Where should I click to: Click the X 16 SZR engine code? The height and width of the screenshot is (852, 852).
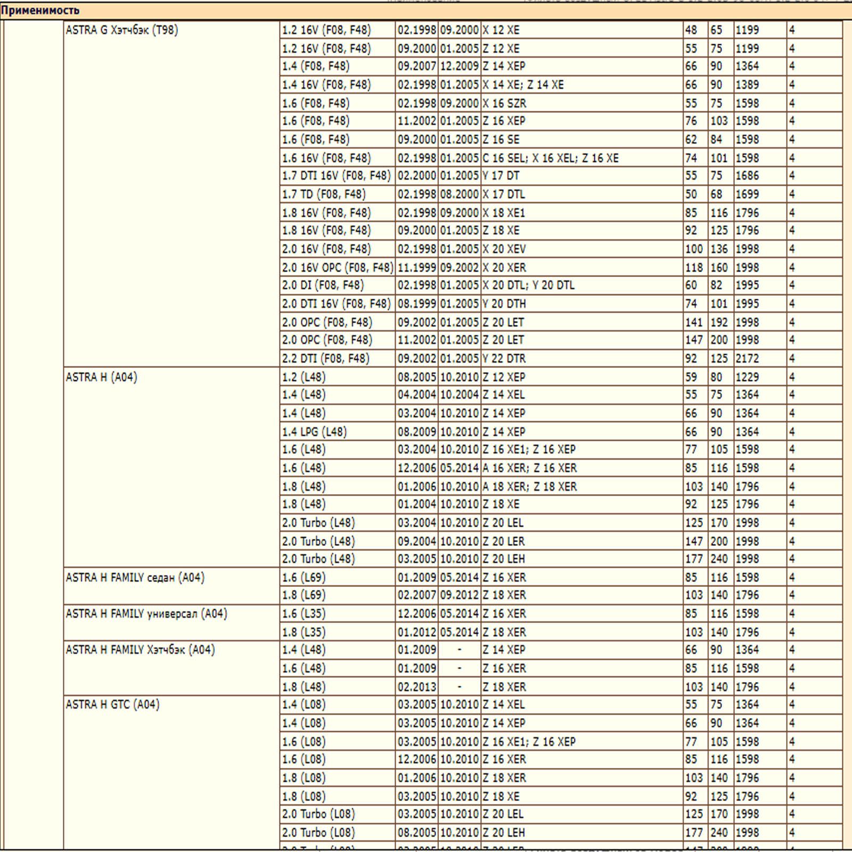click(504, 103)
